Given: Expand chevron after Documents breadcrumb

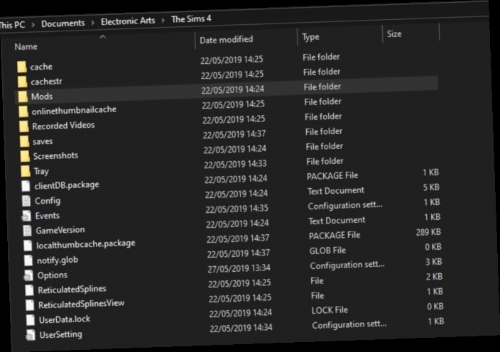Looking at the screenshot, I should 92,23.
